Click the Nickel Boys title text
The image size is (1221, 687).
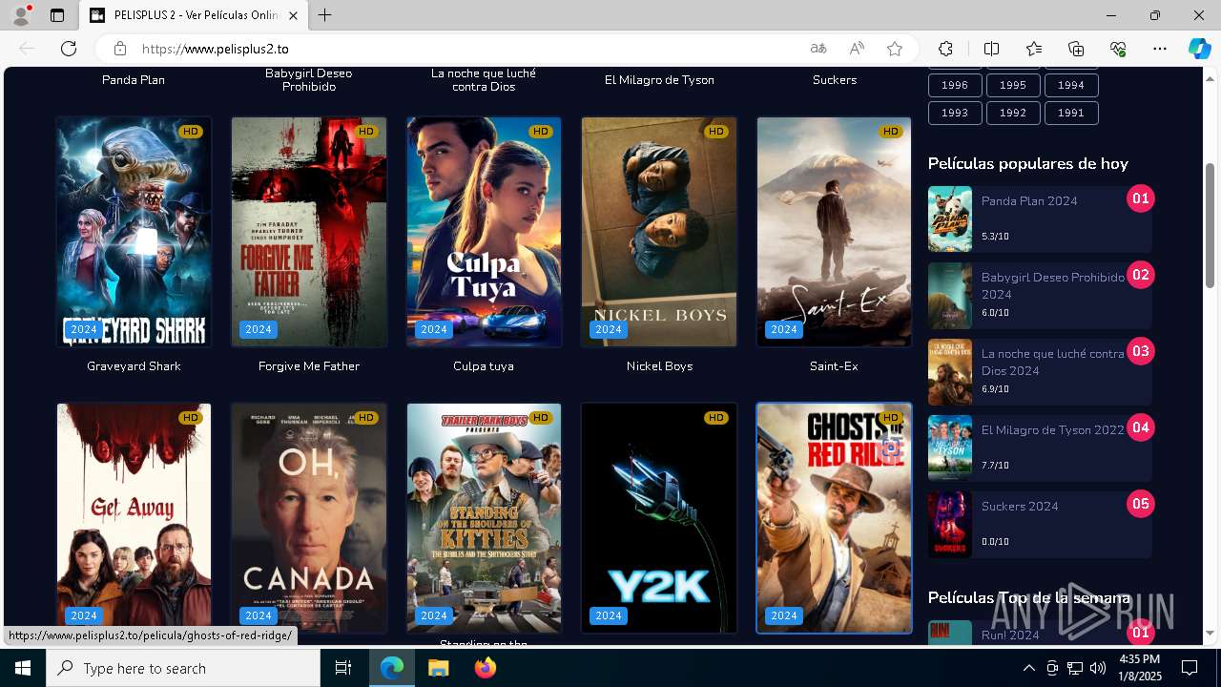pyautogui.click(x=659, y=366)
